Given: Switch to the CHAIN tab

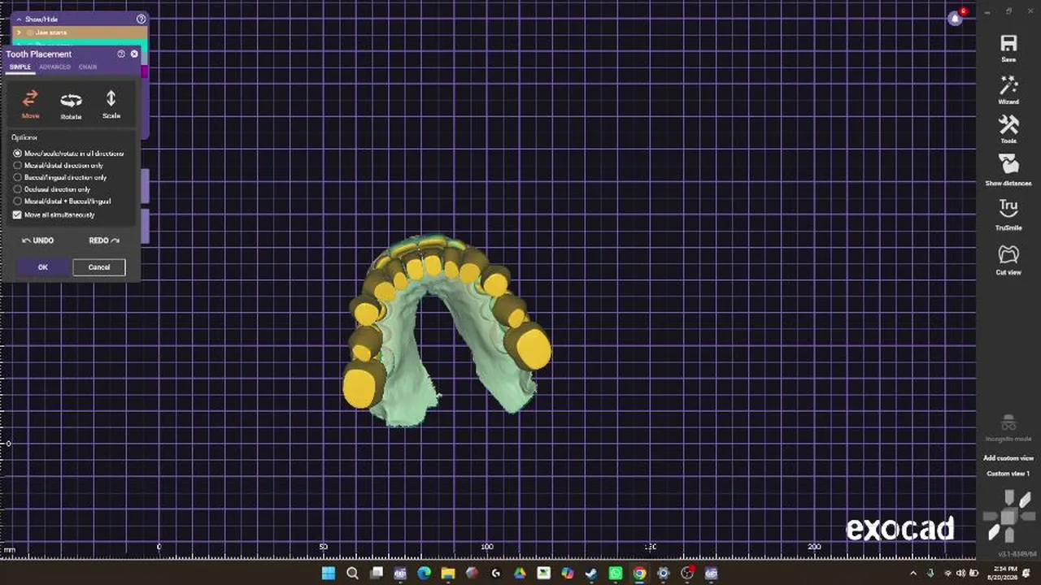Looking at the screenshot, I should pos(88,67).
